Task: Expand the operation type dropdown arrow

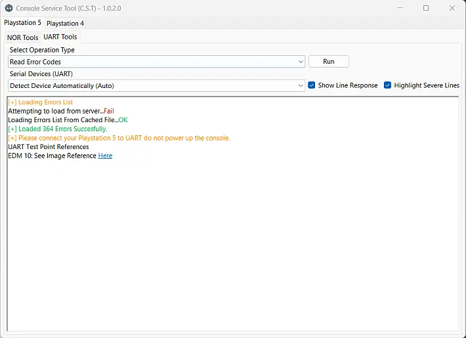Action: 300,62
